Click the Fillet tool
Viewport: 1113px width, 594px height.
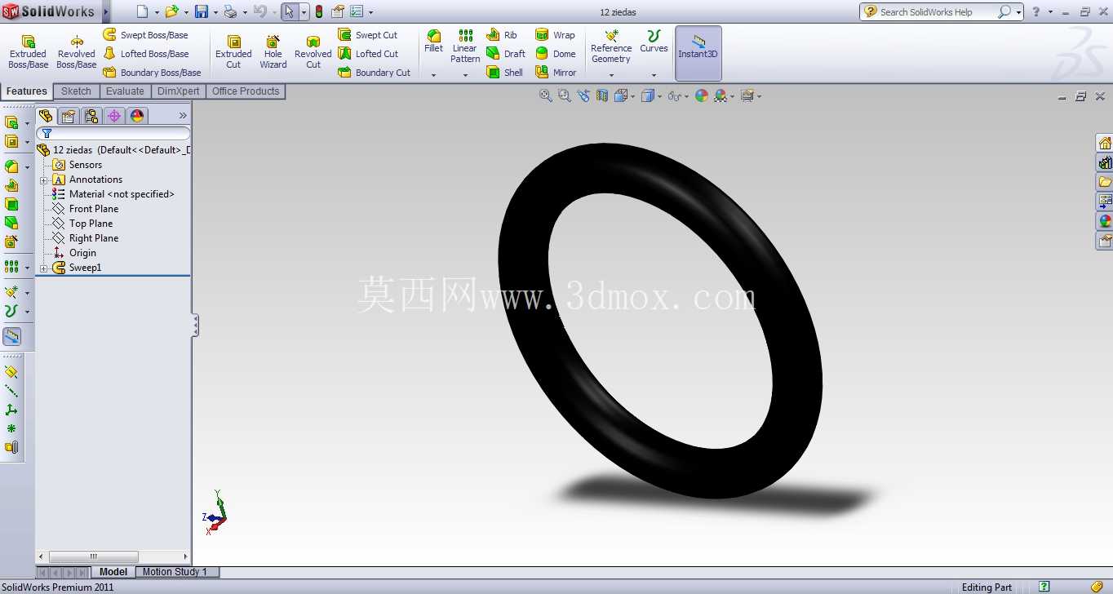pos(434,42)
